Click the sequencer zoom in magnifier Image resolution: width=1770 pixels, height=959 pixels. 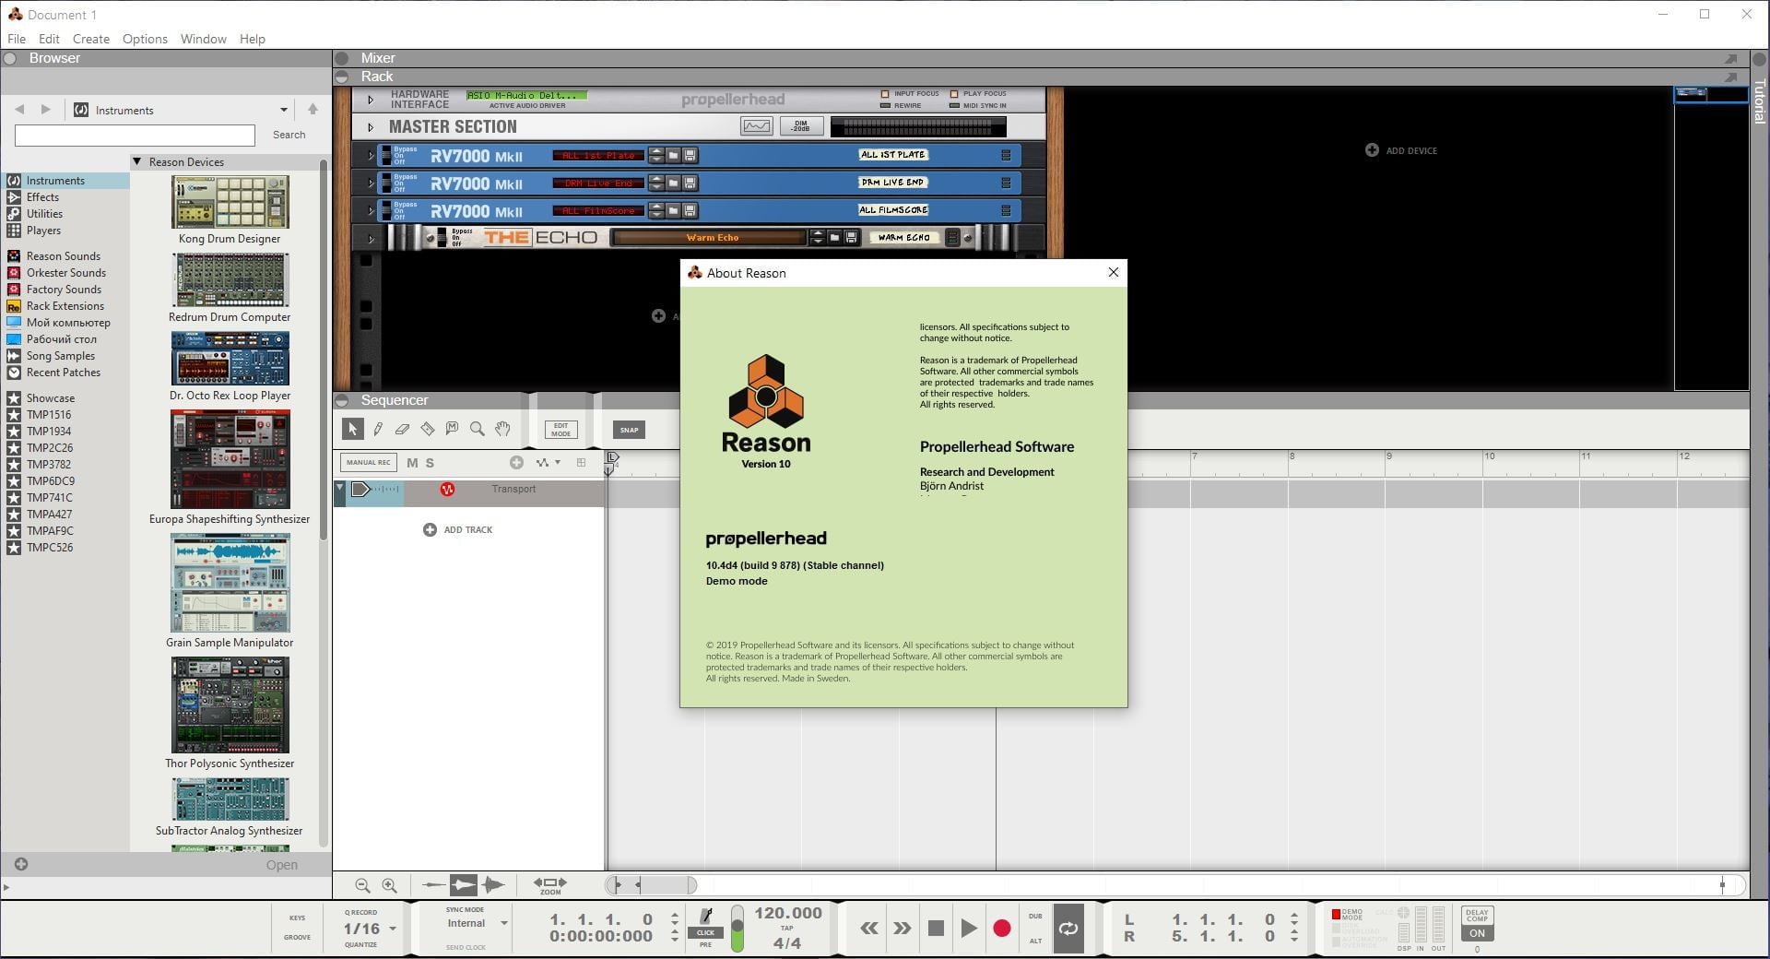click(x=389, y=885)
